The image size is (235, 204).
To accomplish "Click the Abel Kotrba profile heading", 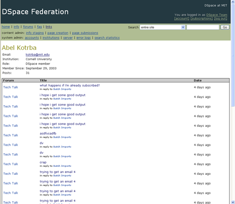I will (19, 48).
